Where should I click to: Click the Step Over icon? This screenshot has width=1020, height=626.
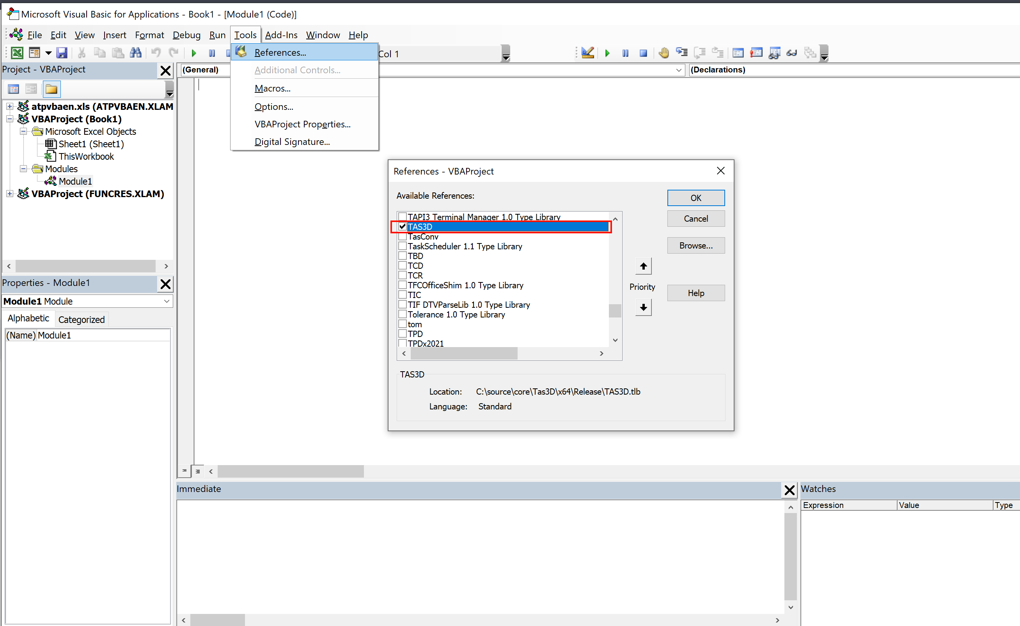700,53
